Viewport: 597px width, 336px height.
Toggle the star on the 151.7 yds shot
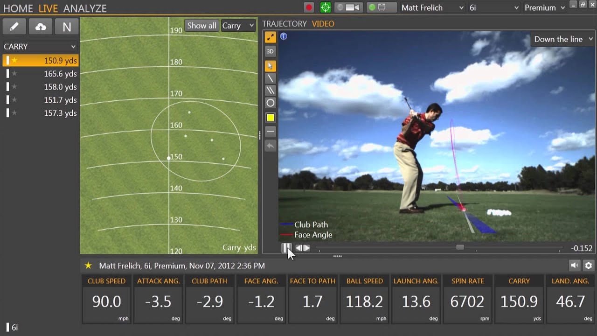pos(14,100)
